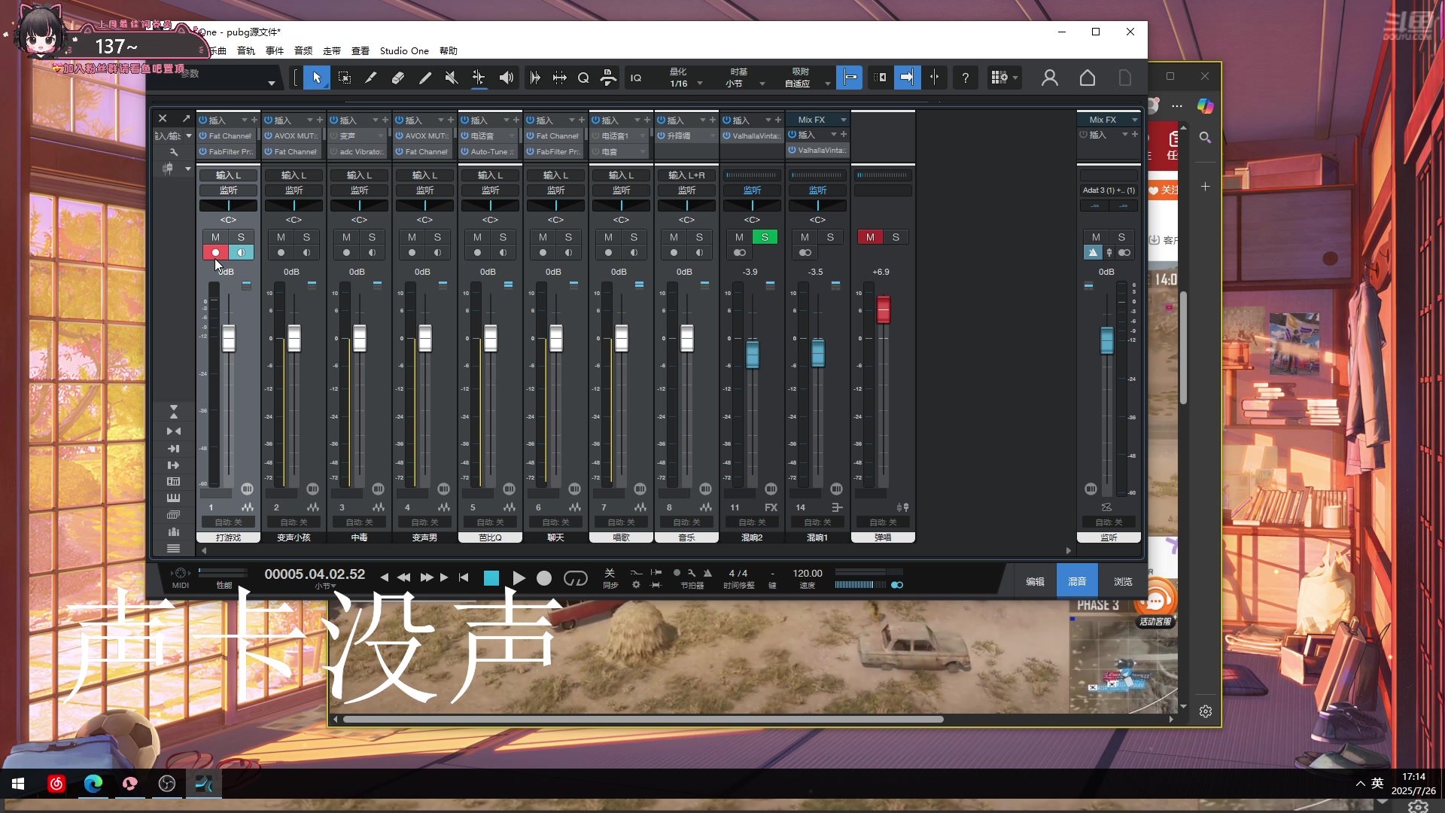Select the Mute tool
Image resolution: width=1445 pixels, height=813 pixels.
[x=452, y=78]
